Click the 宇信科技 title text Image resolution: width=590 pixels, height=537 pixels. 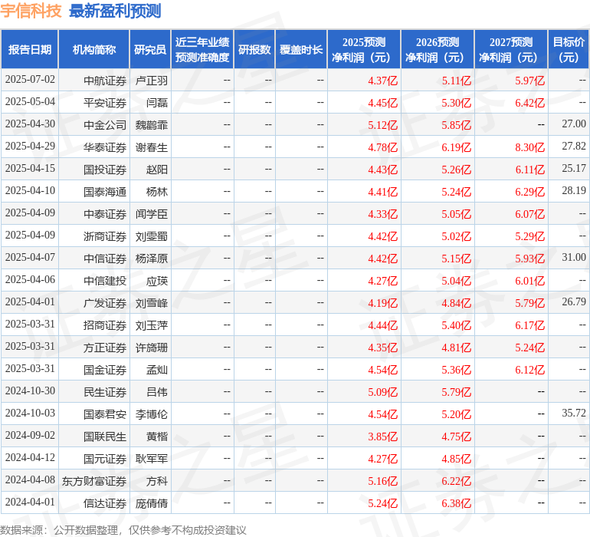click(x=31, y=11)
